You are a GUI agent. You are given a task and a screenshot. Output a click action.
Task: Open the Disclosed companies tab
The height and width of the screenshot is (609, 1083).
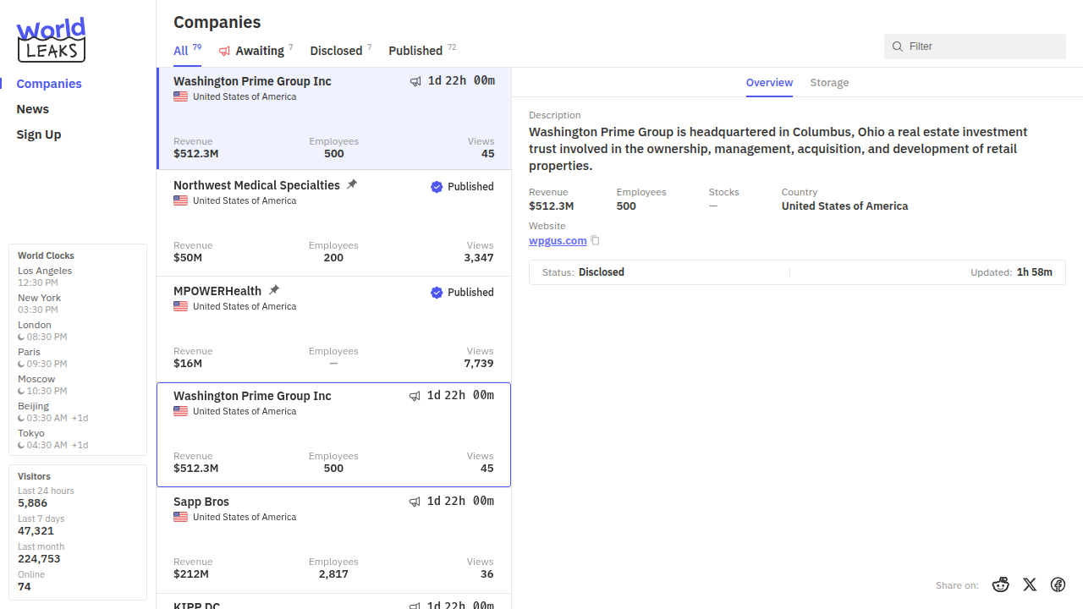[336, 51]
